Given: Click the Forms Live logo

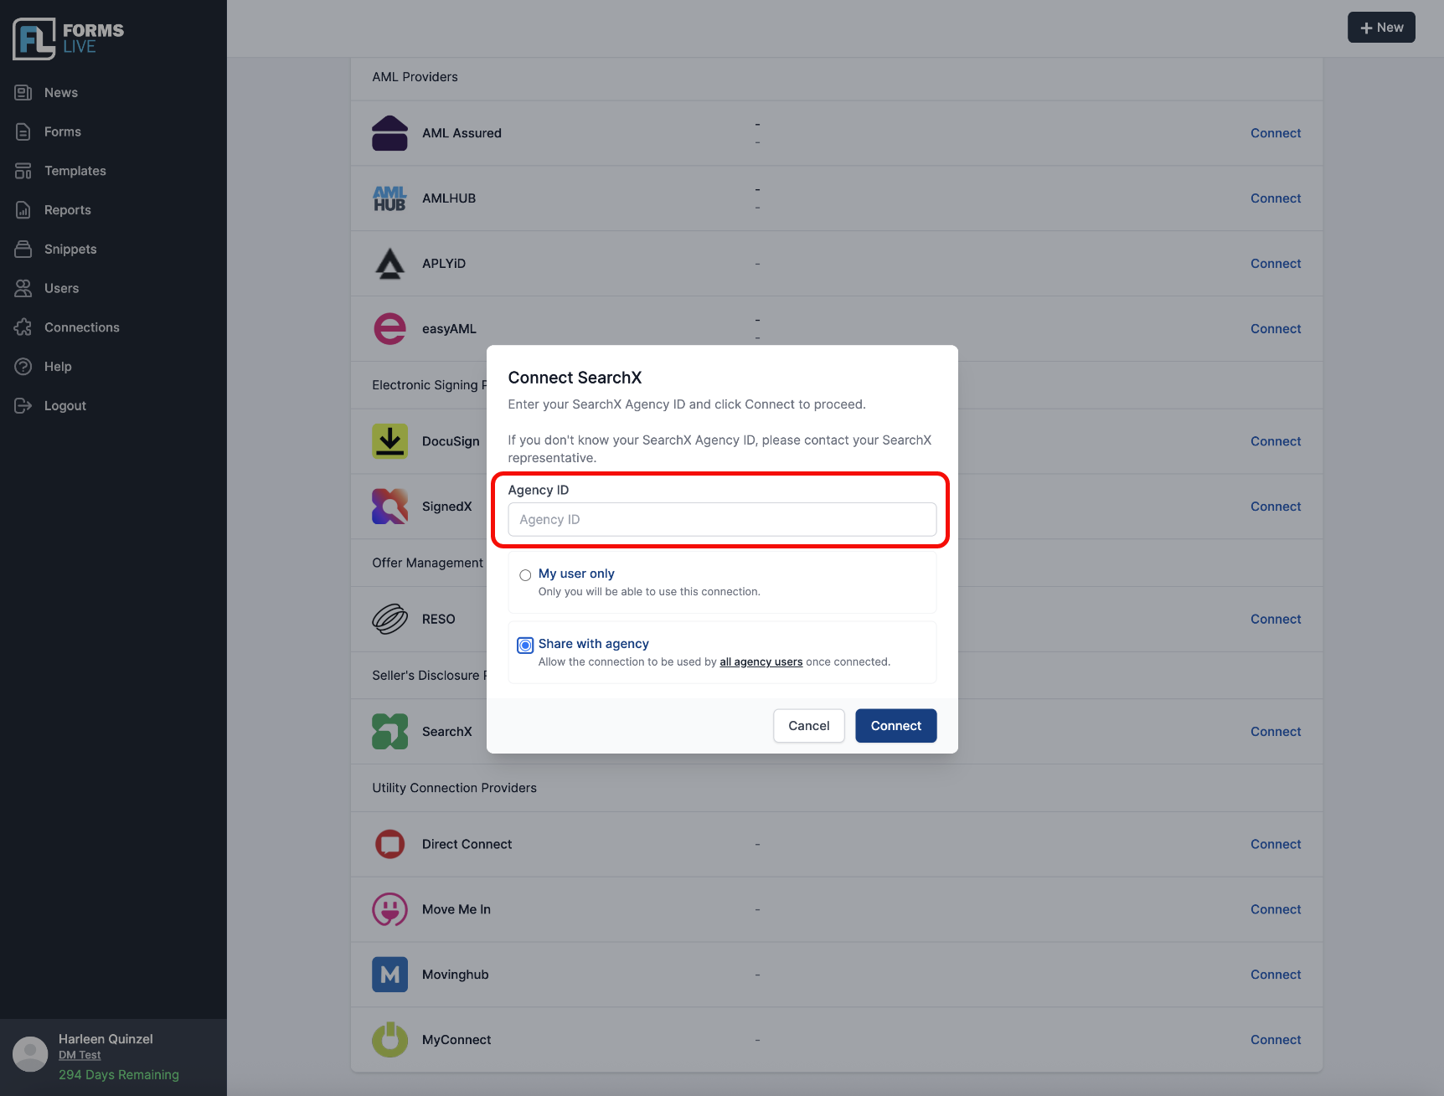Looking at the screenshot, I should tap(68, 39).
